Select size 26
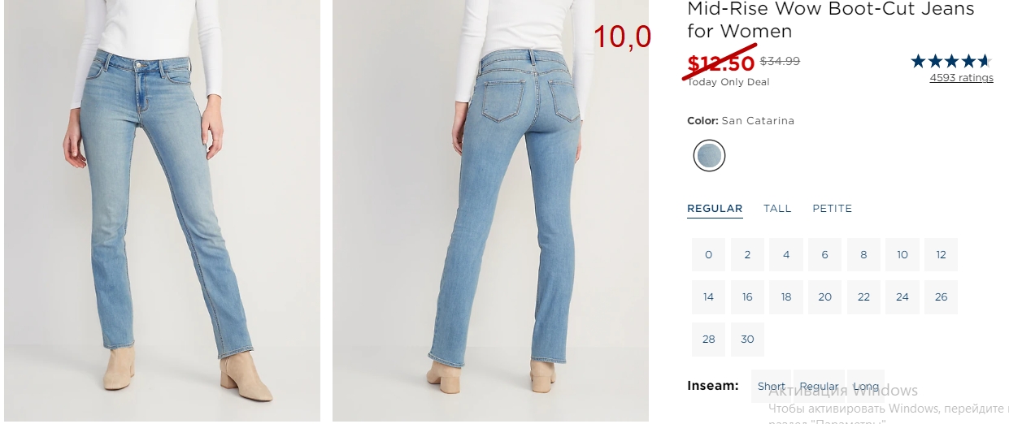This screenshot has width=1009, height=424. [942, 297]
